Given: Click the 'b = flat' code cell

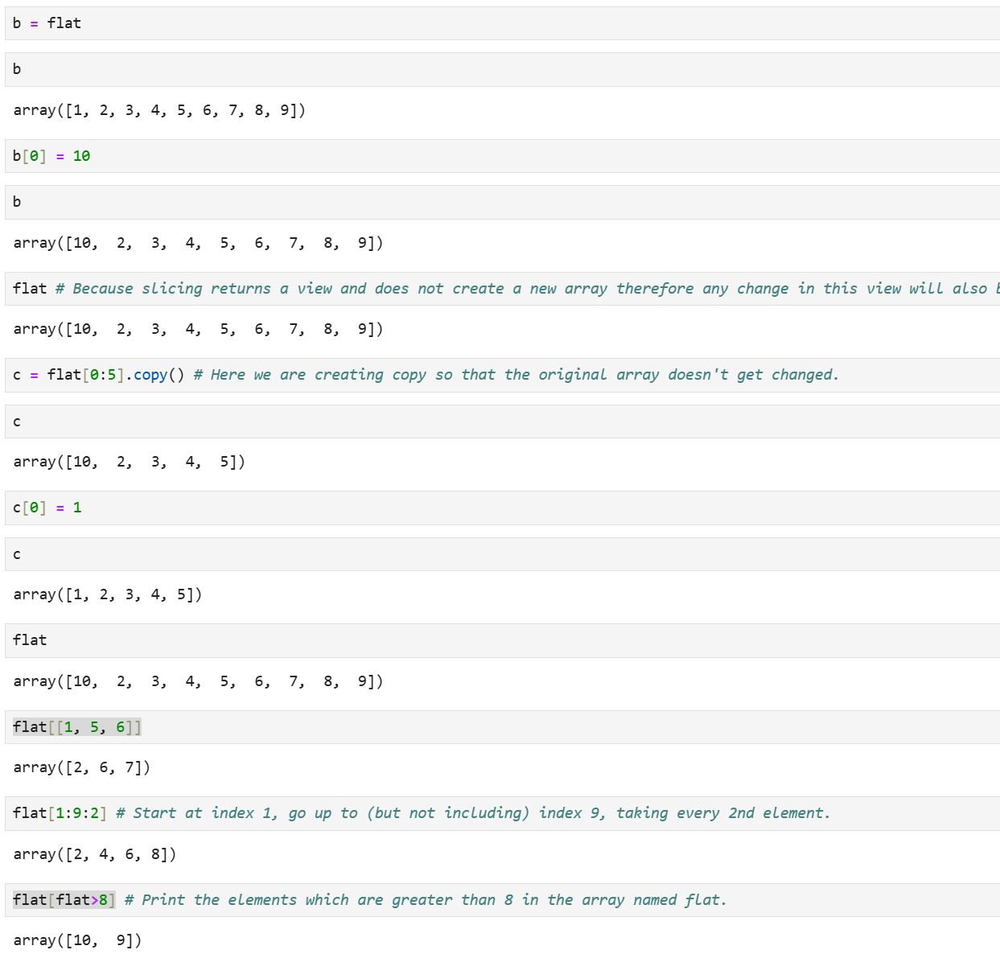Looking at the screenshot, I should (x=483, y=23).
